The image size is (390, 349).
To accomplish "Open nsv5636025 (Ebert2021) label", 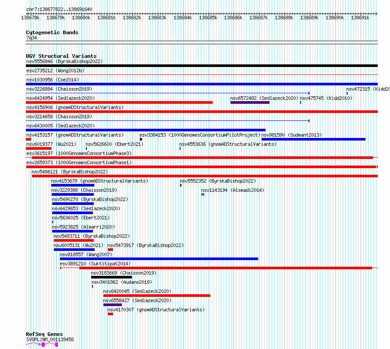I will click(81, 218).
